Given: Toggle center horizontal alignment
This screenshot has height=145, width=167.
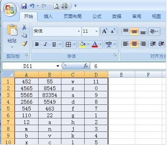Looking at the screenshot, I should tap(134, 44).
